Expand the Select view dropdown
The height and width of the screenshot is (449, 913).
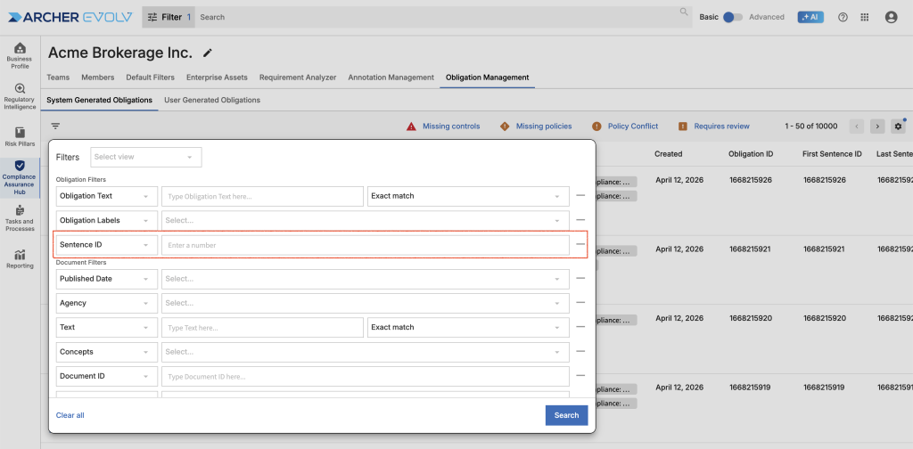click(x=144, y=157)
